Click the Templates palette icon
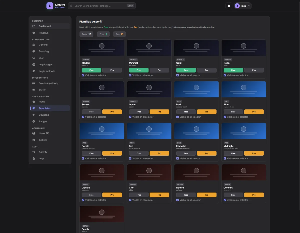Screen dimensions: 300x233 34,108
